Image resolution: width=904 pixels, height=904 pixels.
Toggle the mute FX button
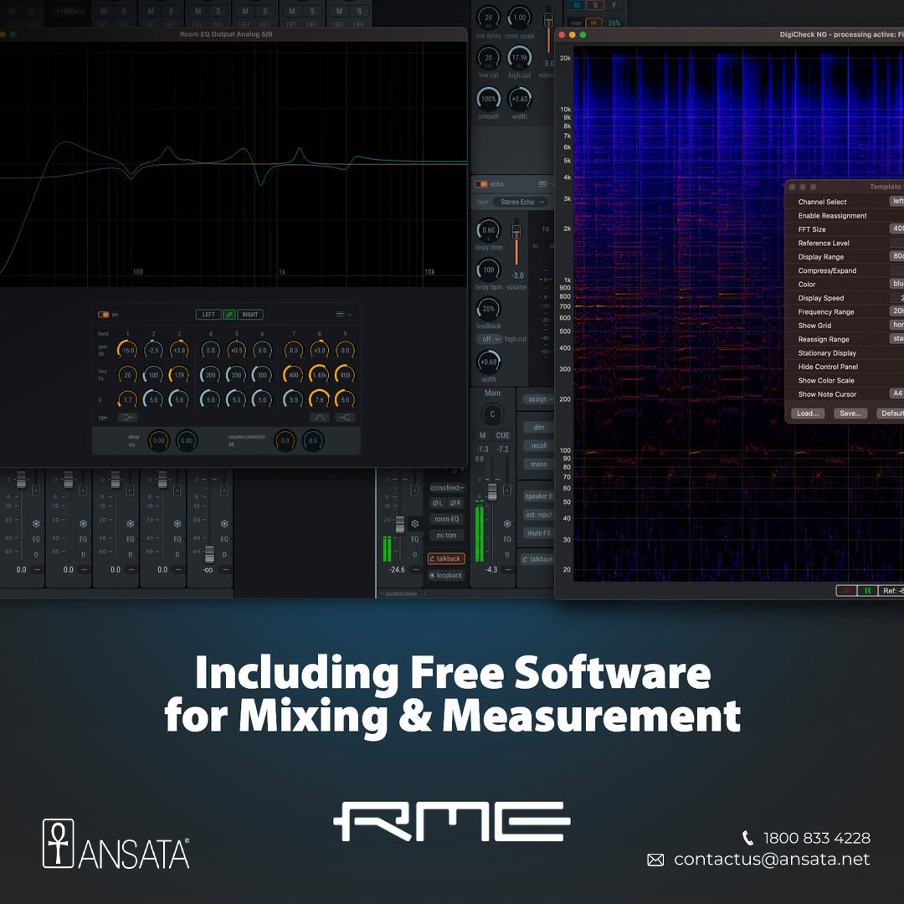tap(538, 533)
